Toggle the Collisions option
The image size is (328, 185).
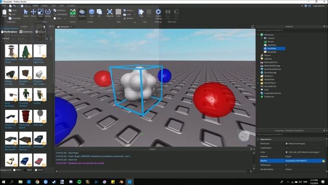(x=59, y=10)
